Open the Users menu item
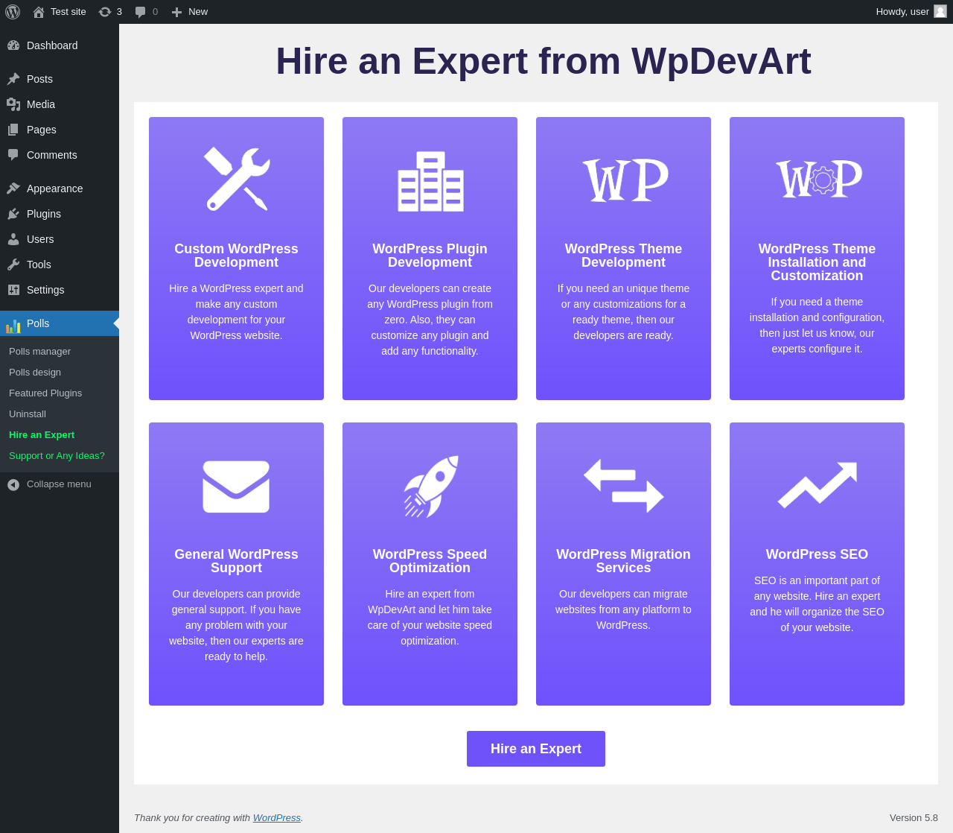This screenshot has height=833, width=953. tap(60, 239)
